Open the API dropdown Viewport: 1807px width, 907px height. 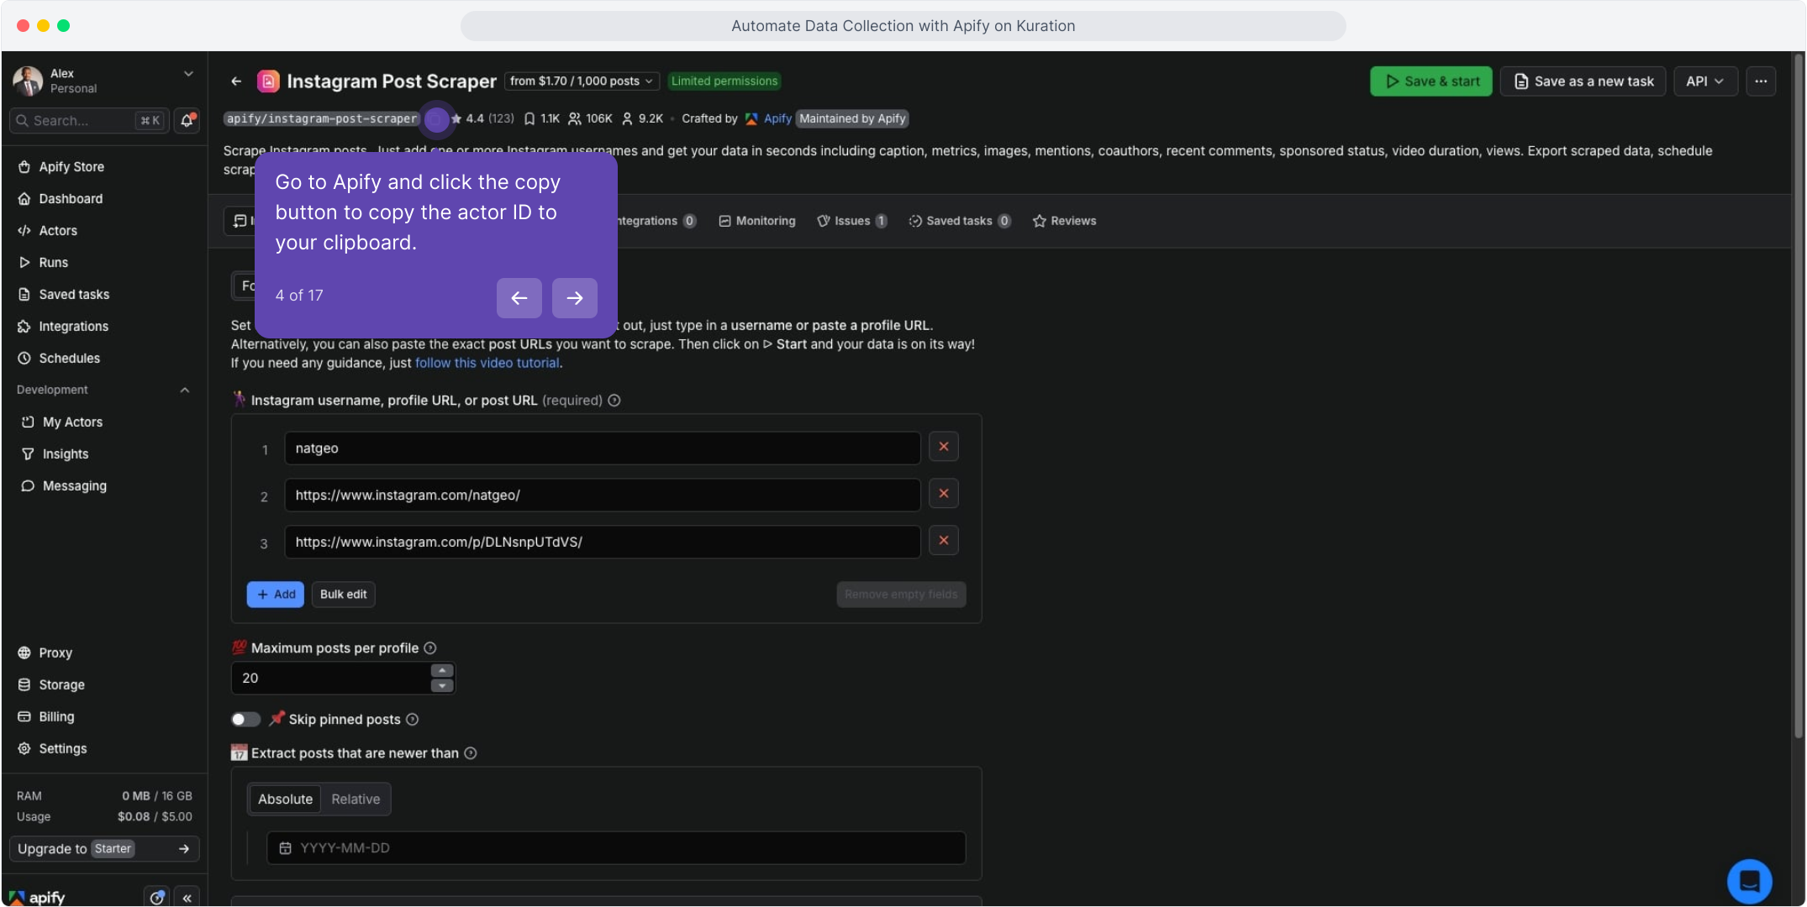[1705, 81]
